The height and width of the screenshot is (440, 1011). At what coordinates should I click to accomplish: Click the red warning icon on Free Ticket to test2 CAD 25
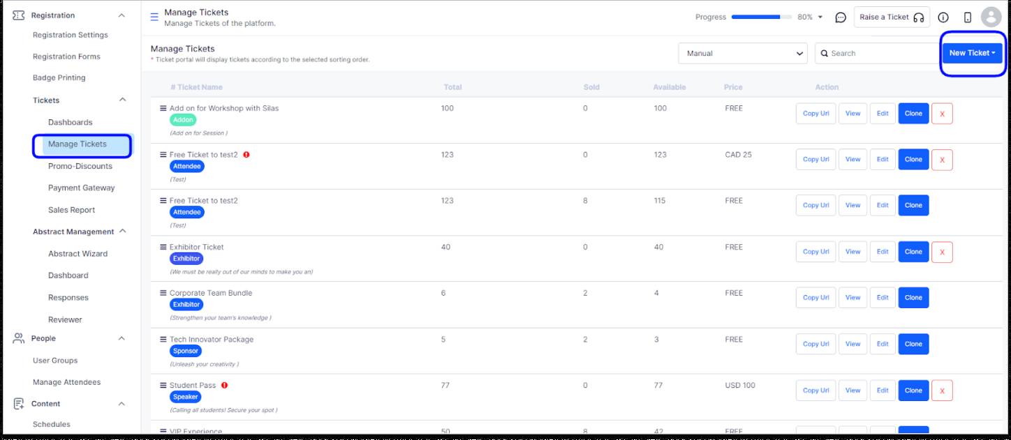click(246, 154)
